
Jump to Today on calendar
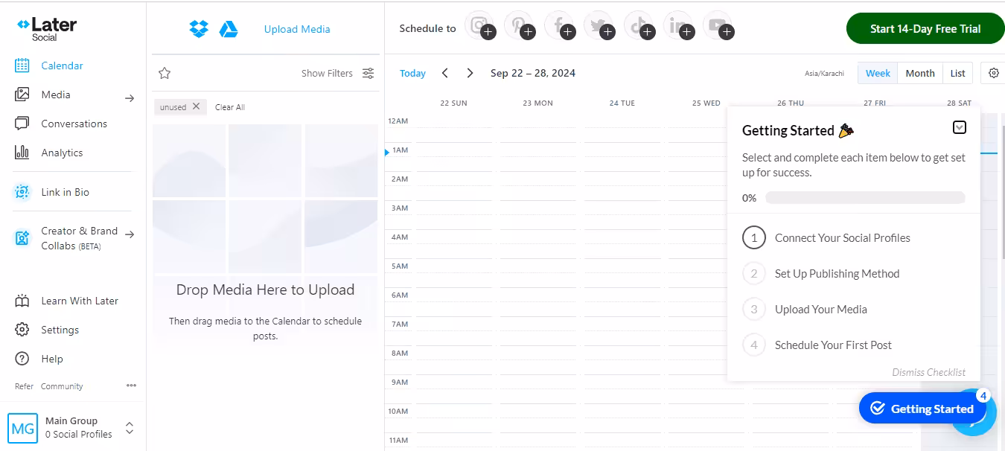[412, 73]
